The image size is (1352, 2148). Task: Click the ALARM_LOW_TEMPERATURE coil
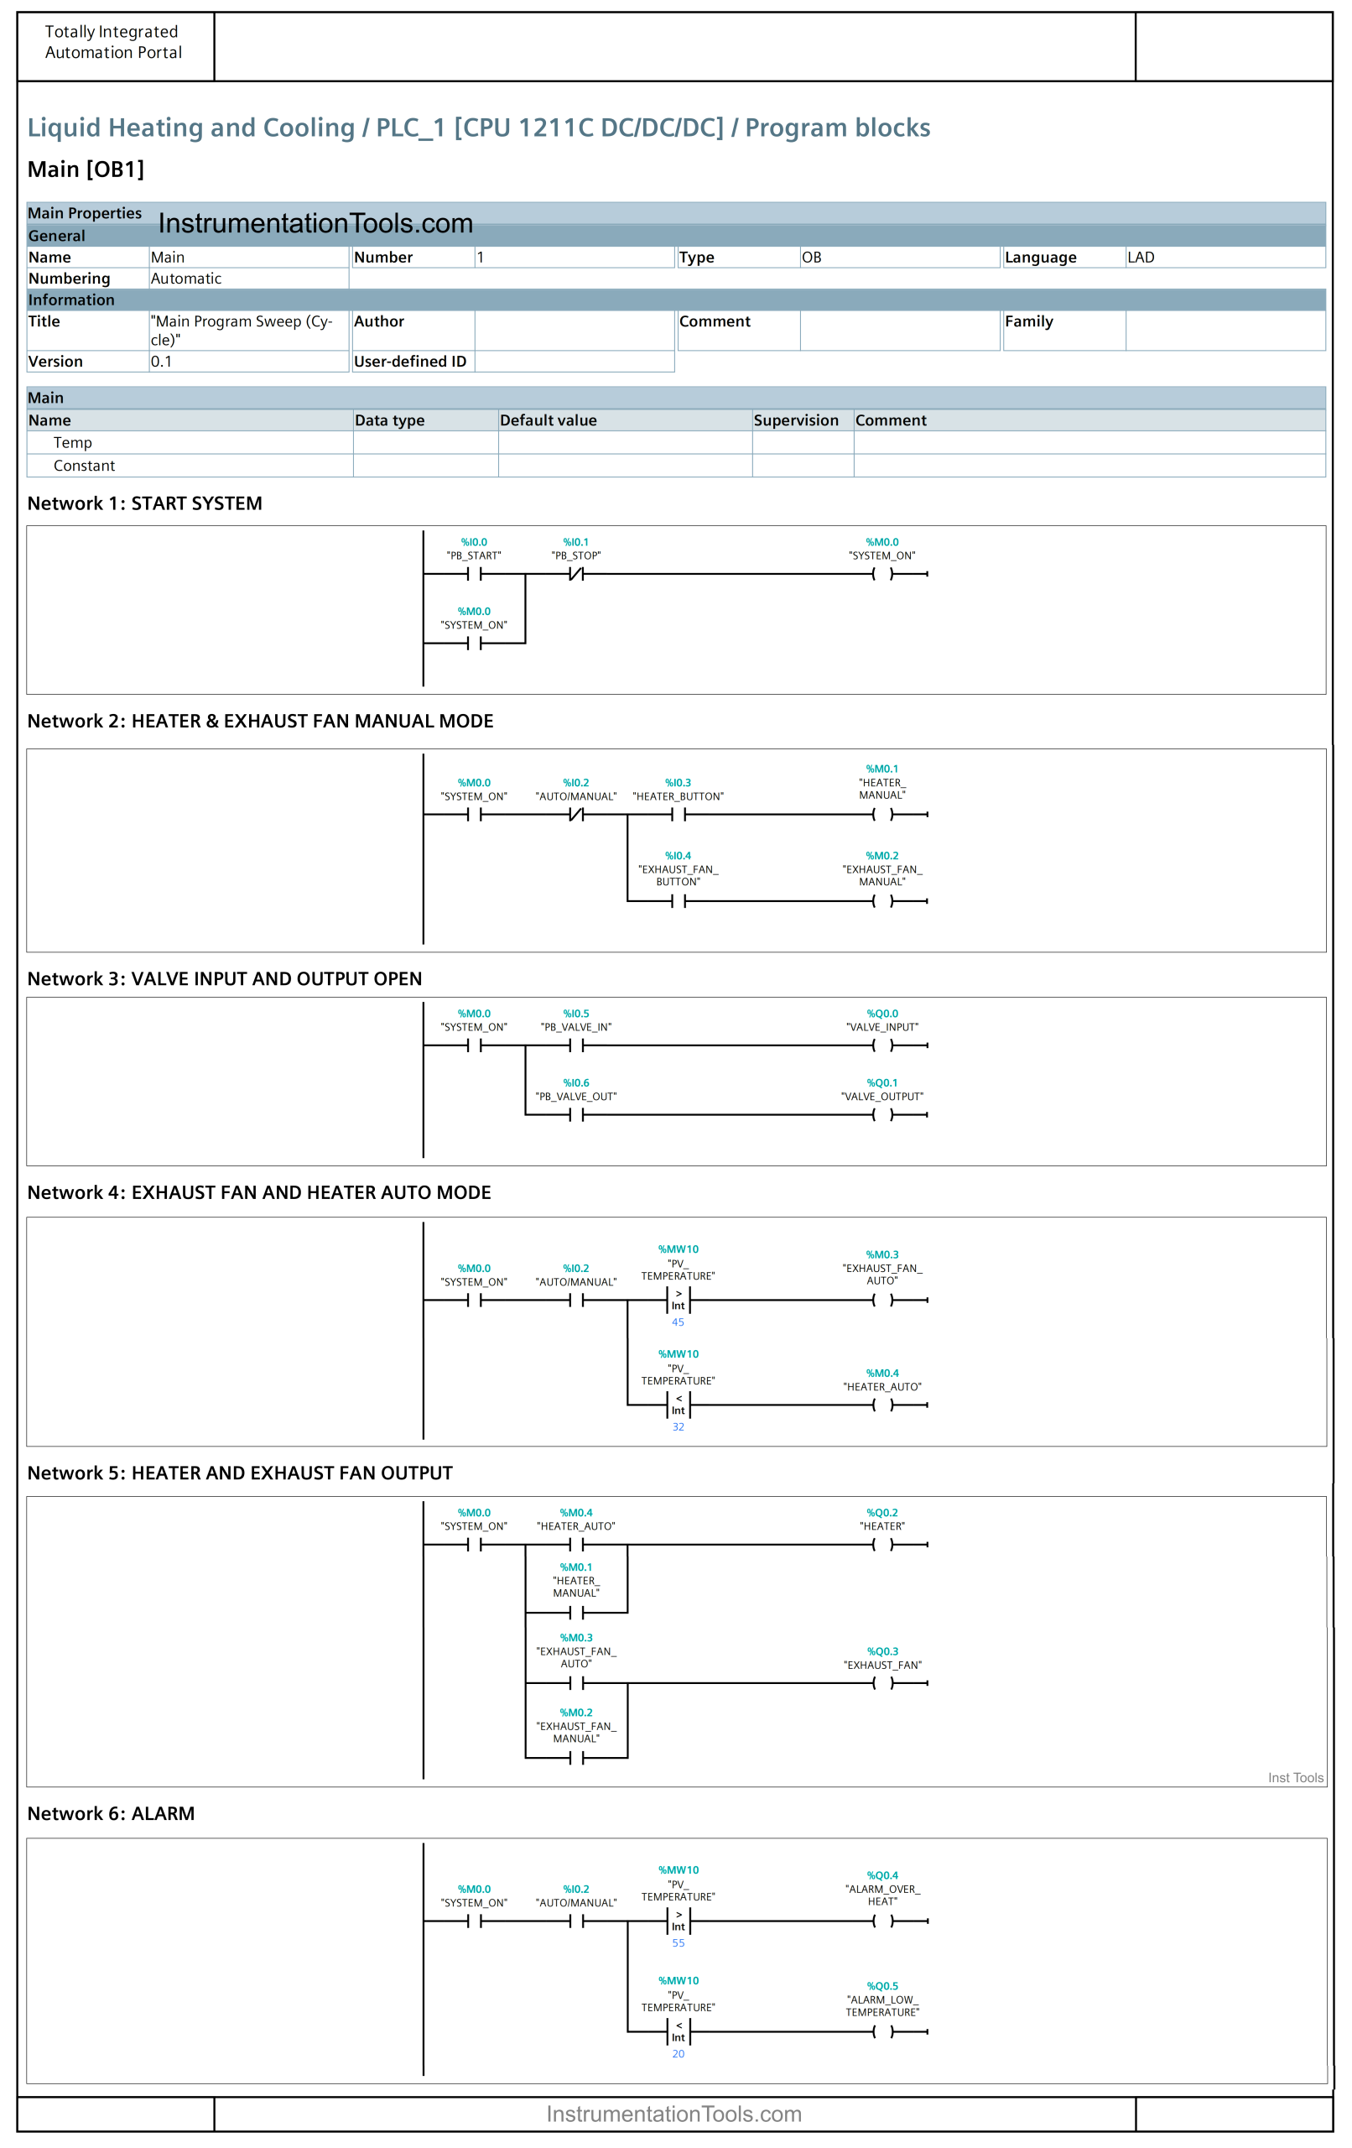(x=882, y=2031)
